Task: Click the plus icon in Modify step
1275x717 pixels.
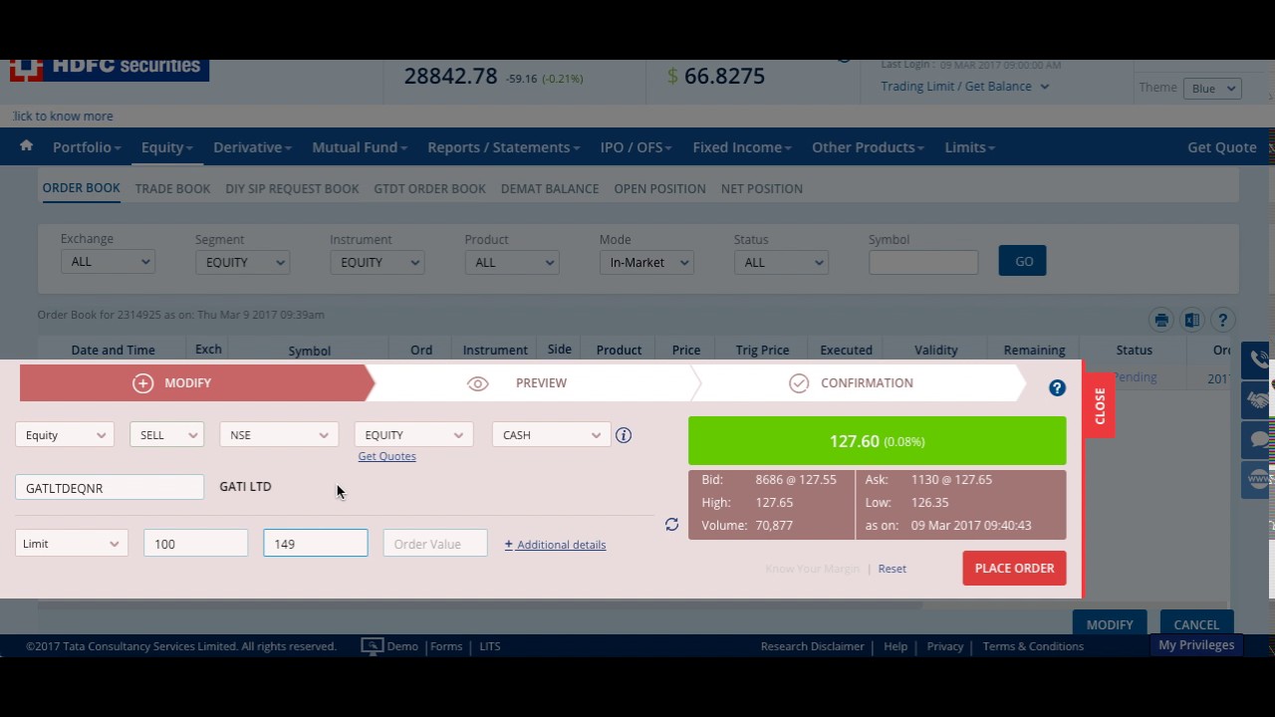Action: (142, 383)
